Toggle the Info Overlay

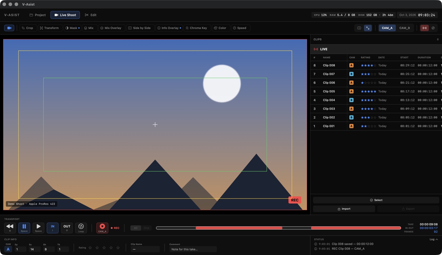tap(169, 28)
